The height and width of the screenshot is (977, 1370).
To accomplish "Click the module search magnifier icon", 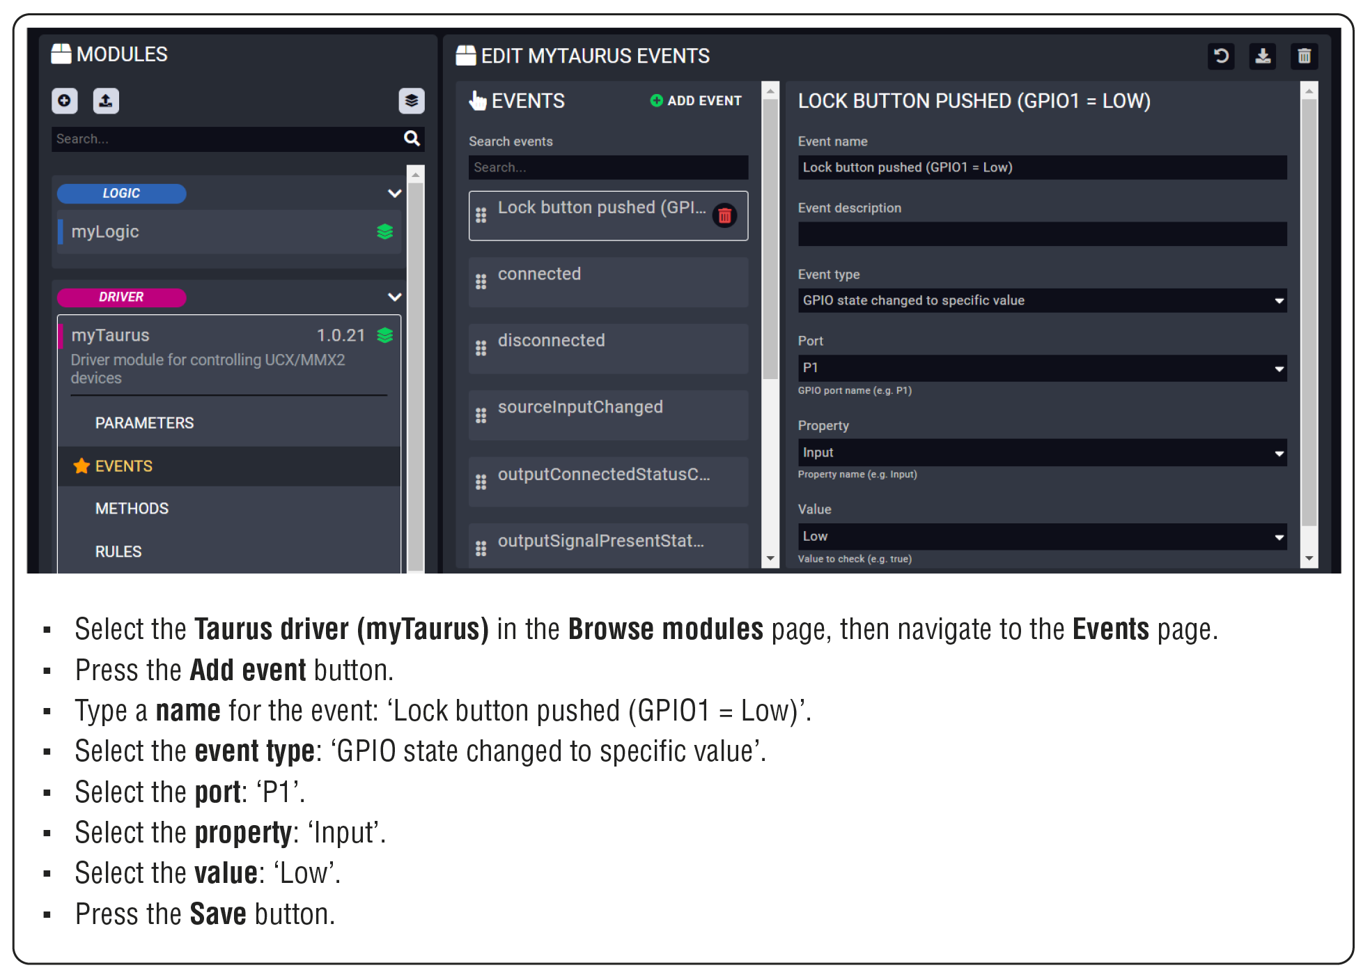I will pyautogui.click(x=412, y=139).
